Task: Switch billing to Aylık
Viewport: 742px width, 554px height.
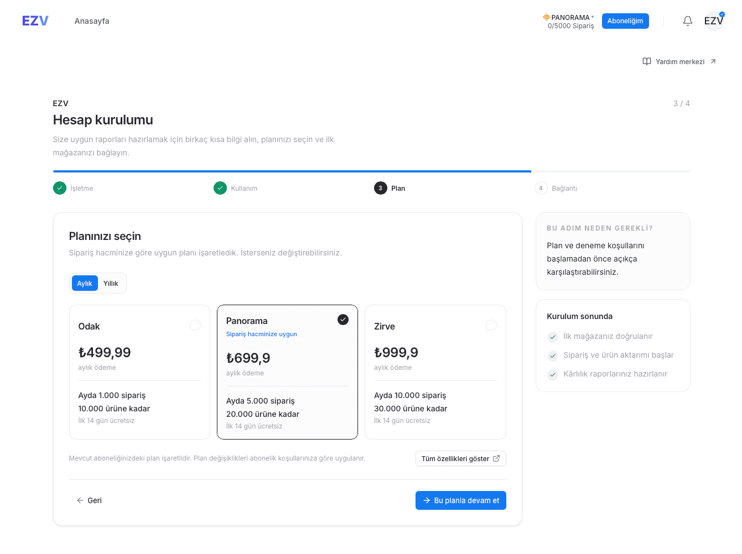Action: pos(85,283)
